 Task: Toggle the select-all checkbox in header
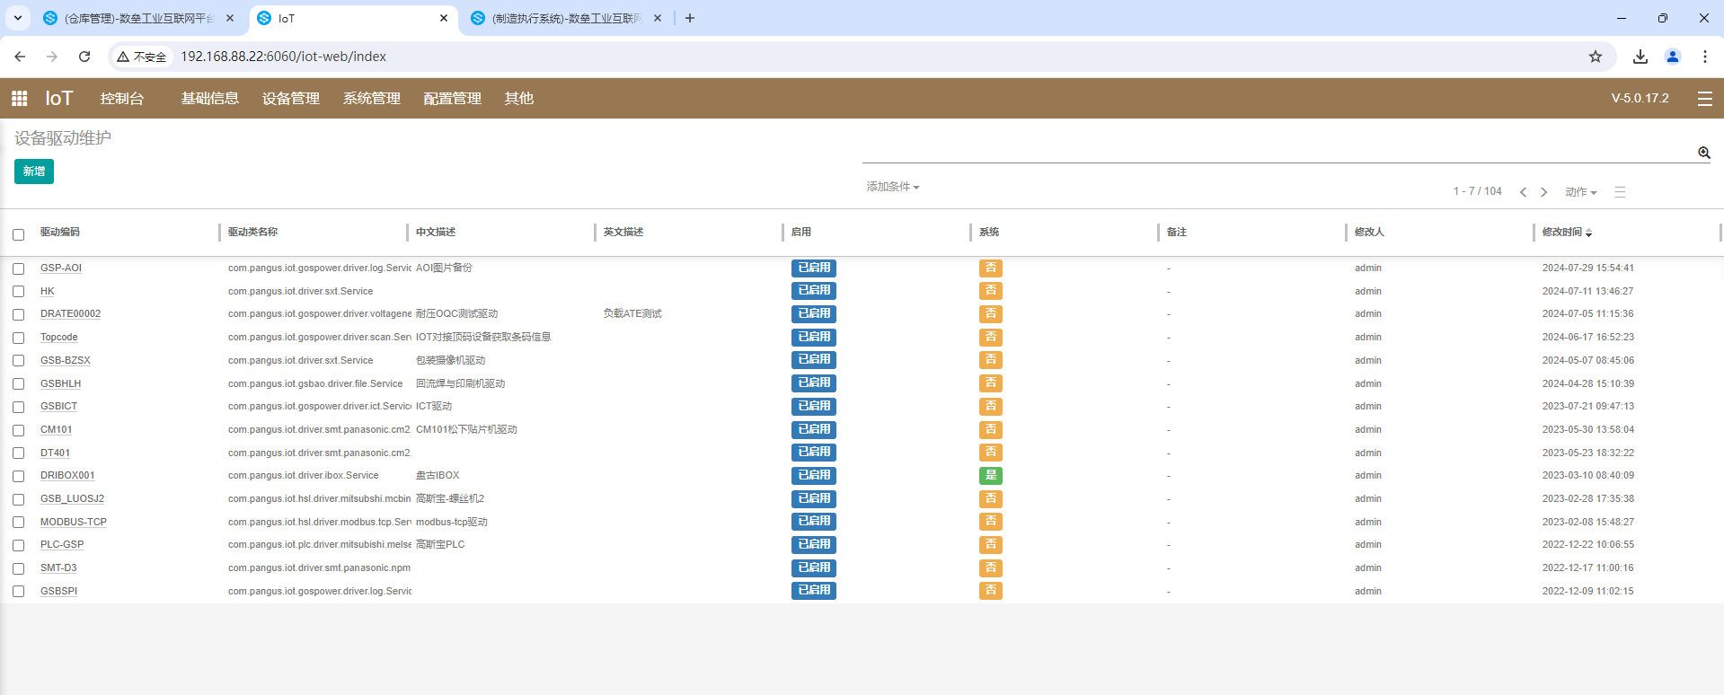[18, 234]
